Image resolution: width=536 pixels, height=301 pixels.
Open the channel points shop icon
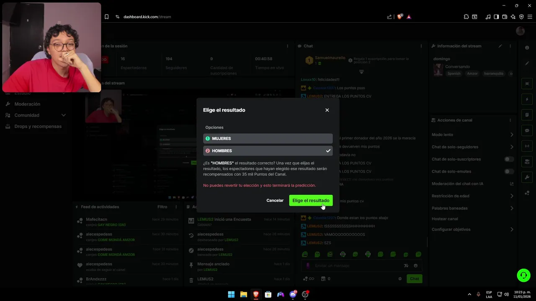point(323,279)
